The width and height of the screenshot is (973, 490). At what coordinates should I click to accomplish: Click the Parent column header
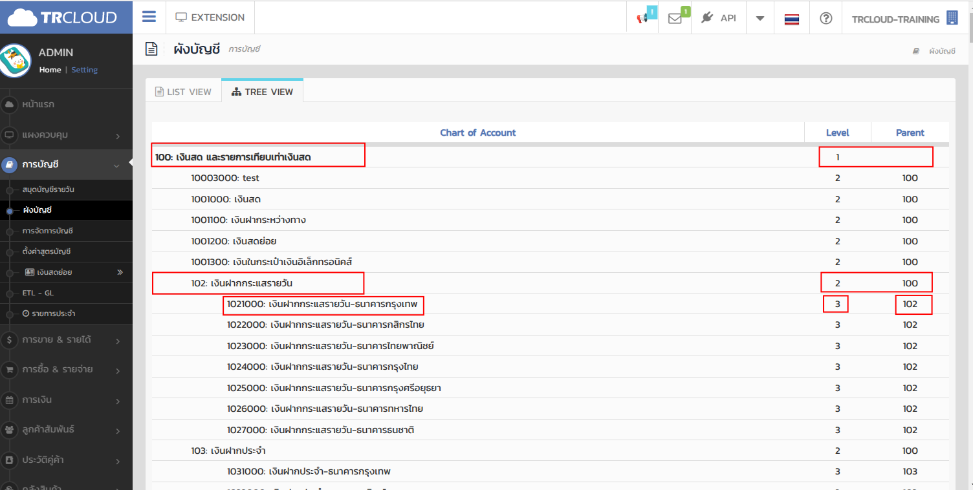pos(910,133)
